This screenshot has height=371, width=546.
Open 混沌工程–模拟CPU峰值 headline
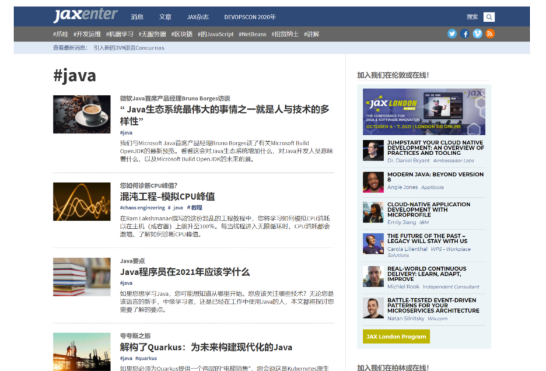point(167,197)
